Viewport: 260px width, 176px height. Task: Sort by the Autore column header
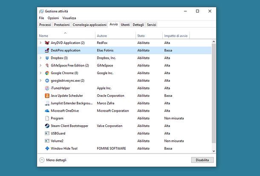[116, 36]
